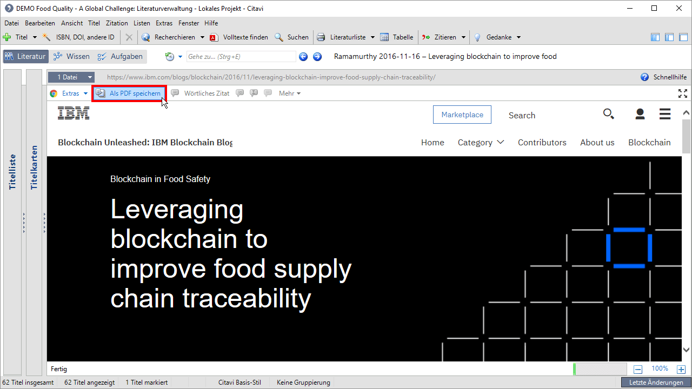This screenshot has width=692, height=389.
Task: Click the Suchen magnifier icon
Action: [x=279, y=37]
